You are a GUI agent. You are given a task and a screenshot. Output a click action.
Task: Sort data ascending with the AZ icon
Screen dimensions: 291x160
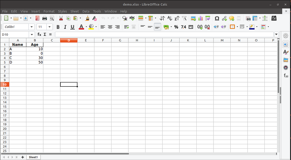pos(169,18)
